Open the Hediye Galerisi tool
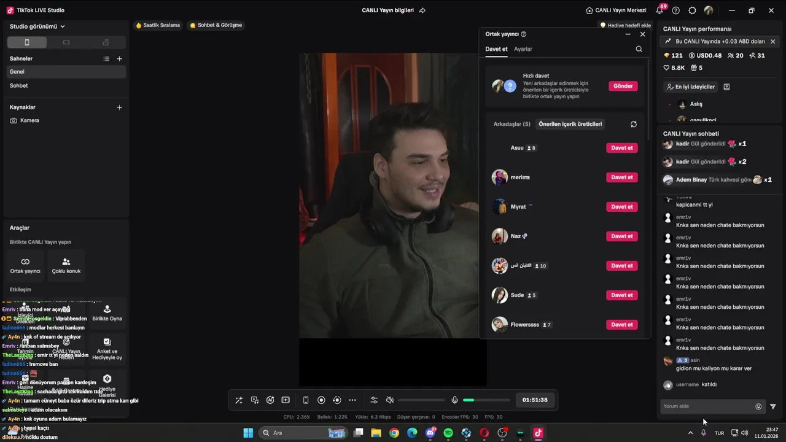This screenshot has height=442, width=786. pyautogui.click(x=107, y=385)
